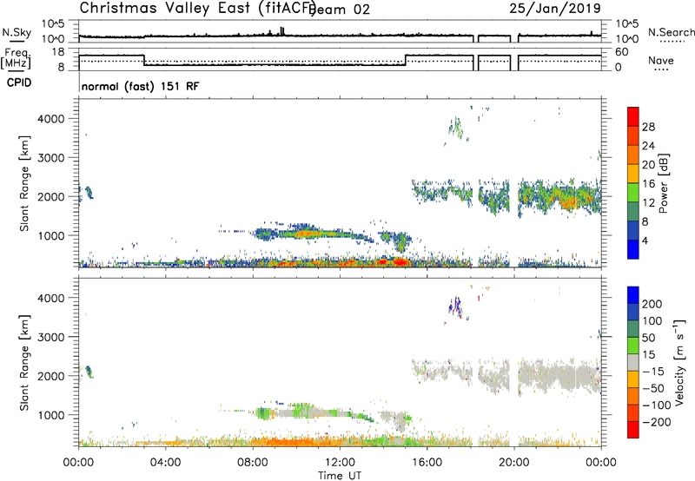Click the 'Slant Range [km]' label of power panel
Viewport: 695px width, 481px height.
(24, 183)
